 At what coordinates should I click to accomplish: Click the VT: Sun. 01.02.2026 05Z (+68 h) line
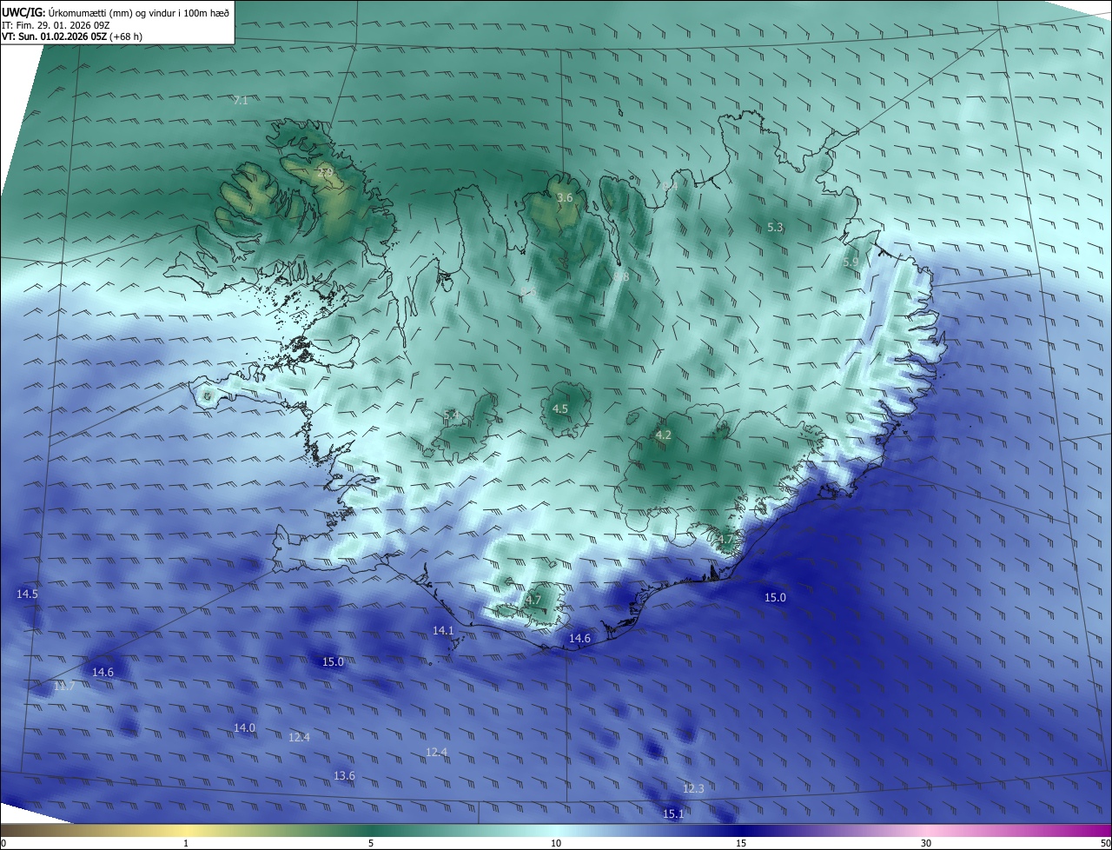72,37
